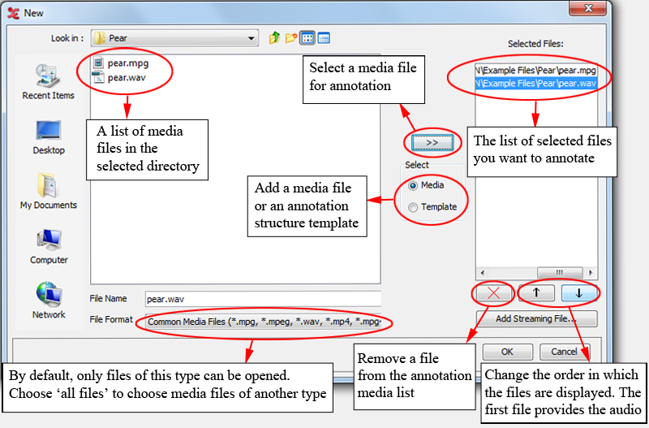Open Recent Items shortcut
649x428 pixels.
48,82
